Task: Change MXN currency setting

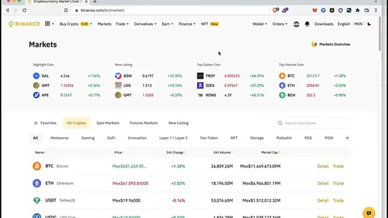Action: pyautogui.click(x=358, y=24)
